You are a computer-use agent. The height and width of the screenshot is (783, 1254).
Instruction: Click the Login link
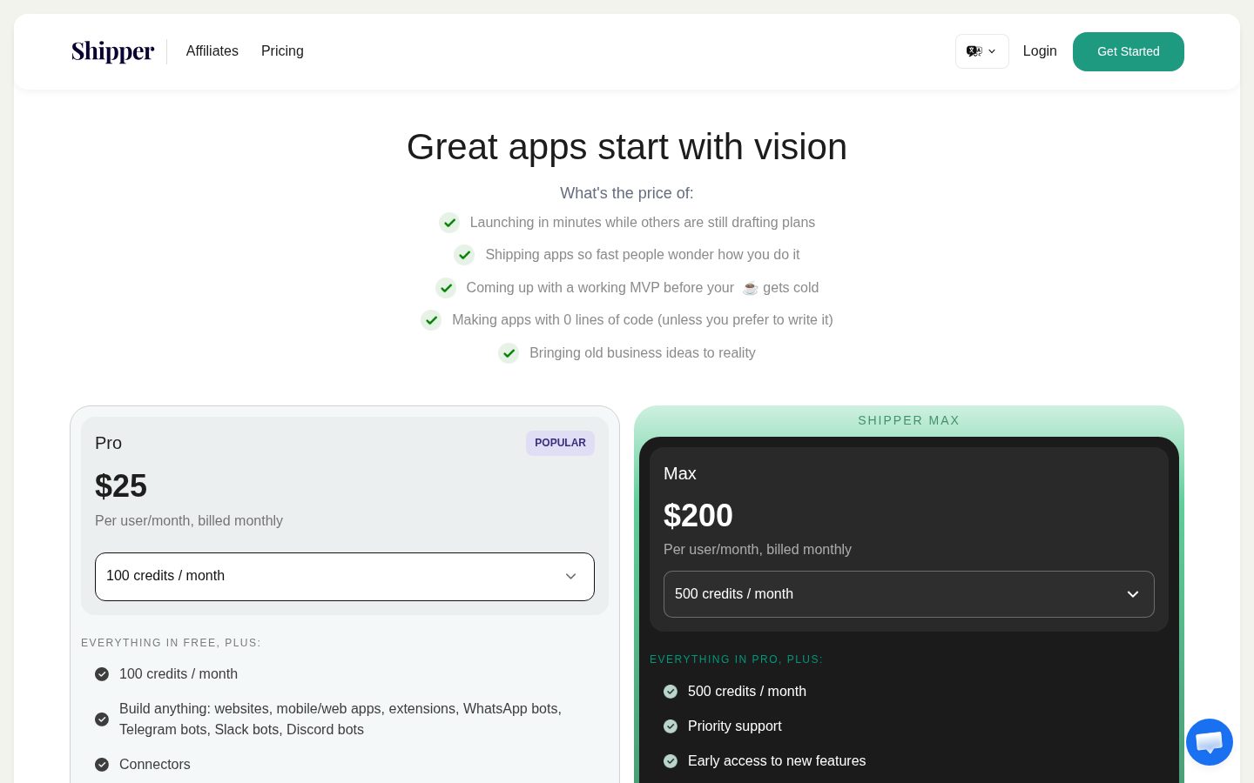(x=1040, y=51)
